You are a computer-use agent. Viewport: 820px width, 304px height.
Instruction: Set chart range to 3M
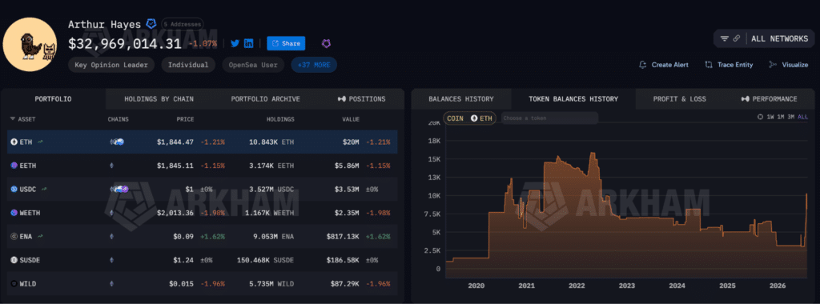pos(790,117)
